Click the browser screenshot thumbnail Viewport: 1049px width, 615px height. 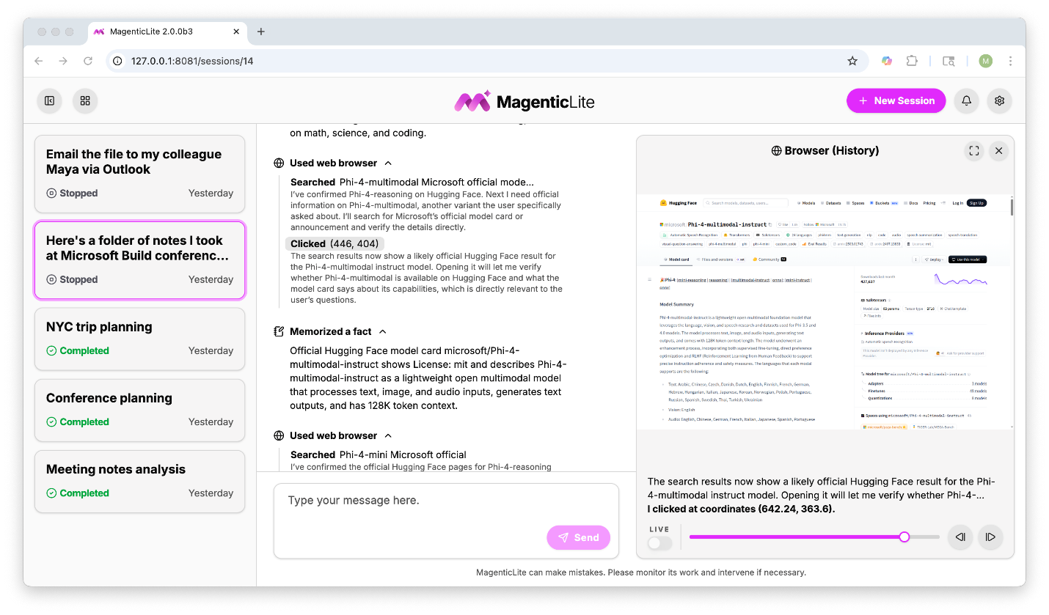825,312
